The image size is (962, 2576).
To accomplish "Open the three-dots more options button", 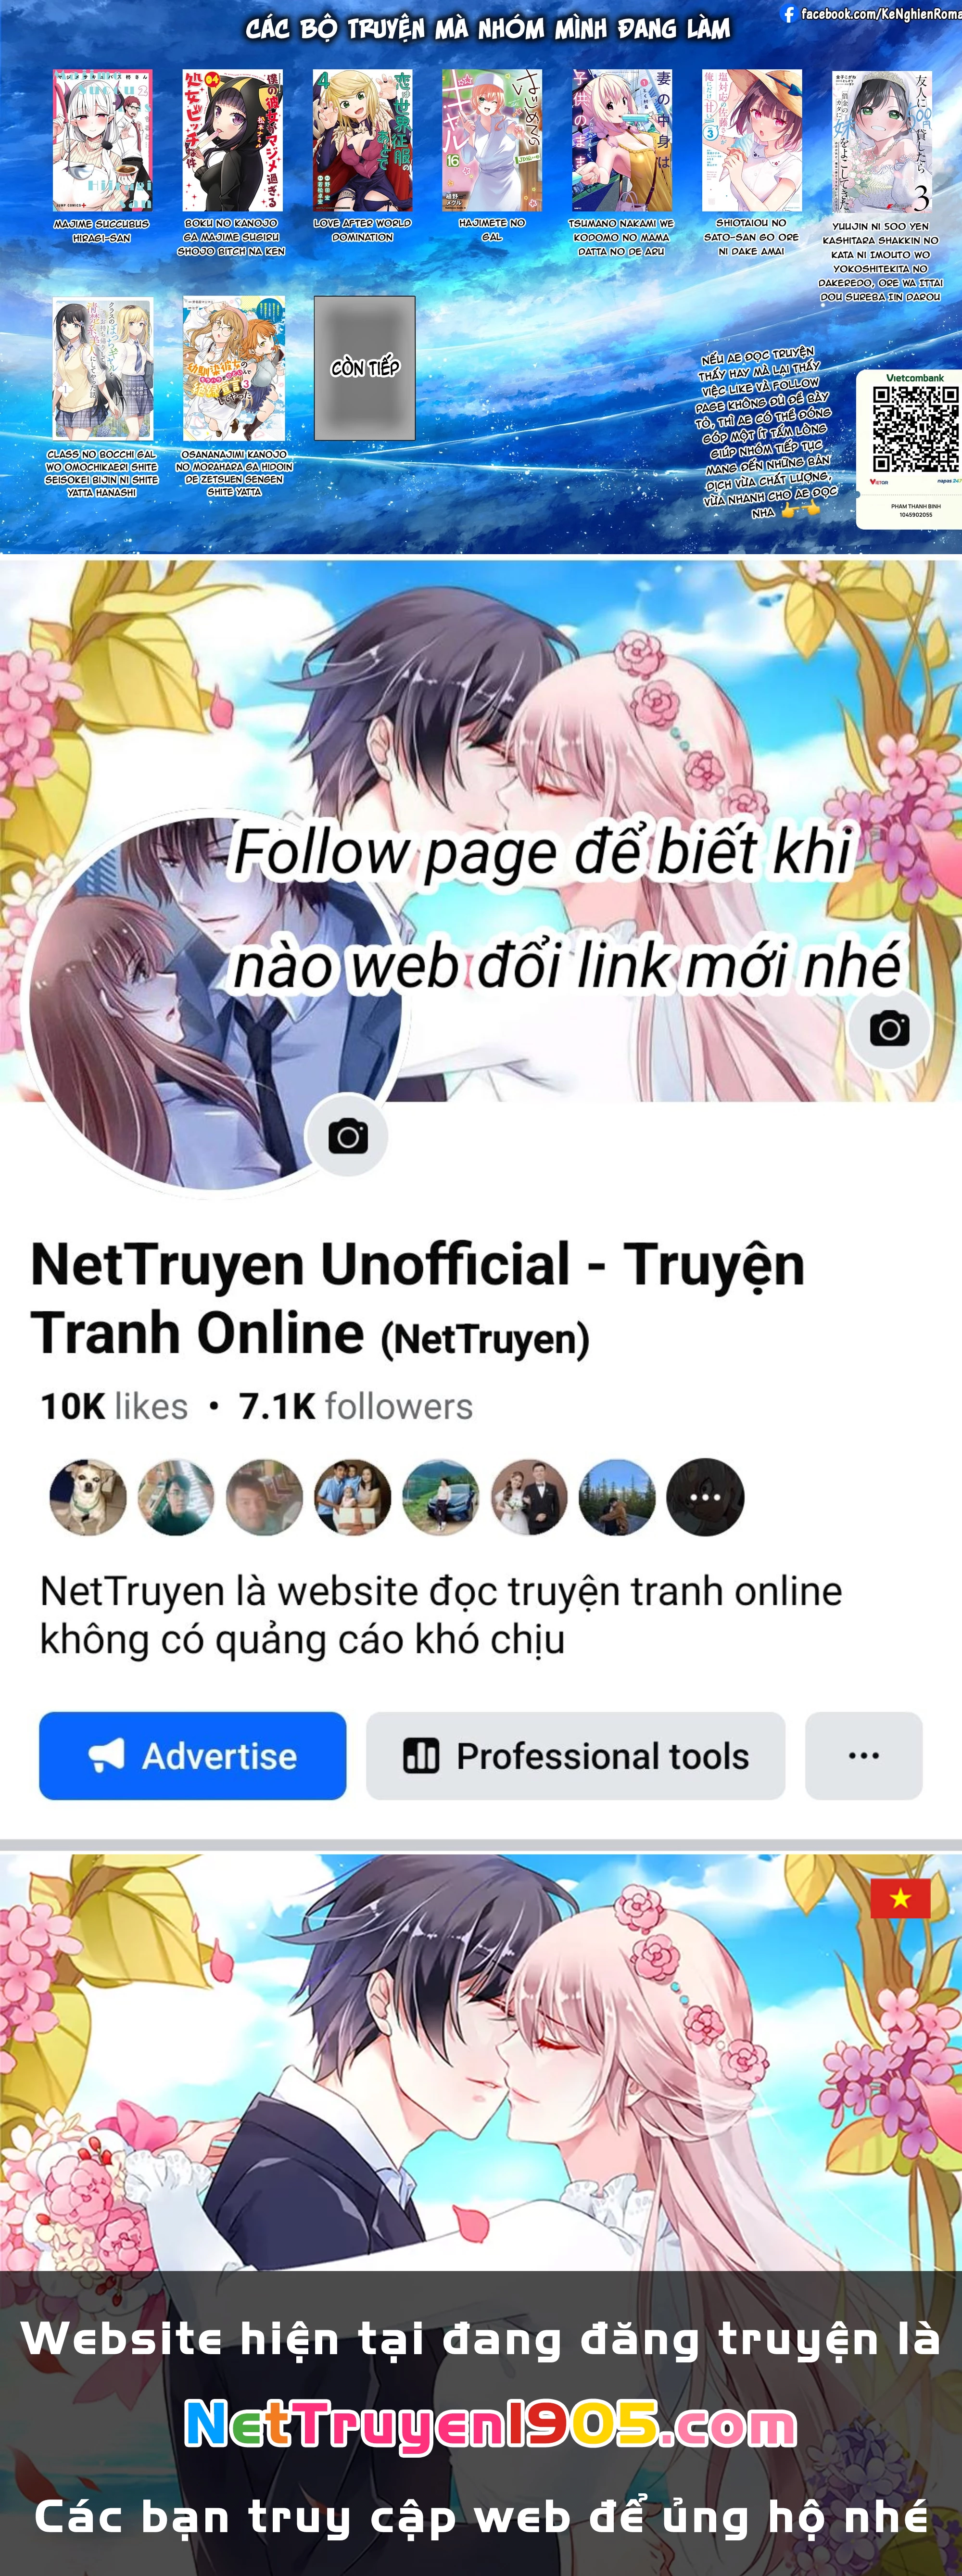I will (x=863, y=1755).
